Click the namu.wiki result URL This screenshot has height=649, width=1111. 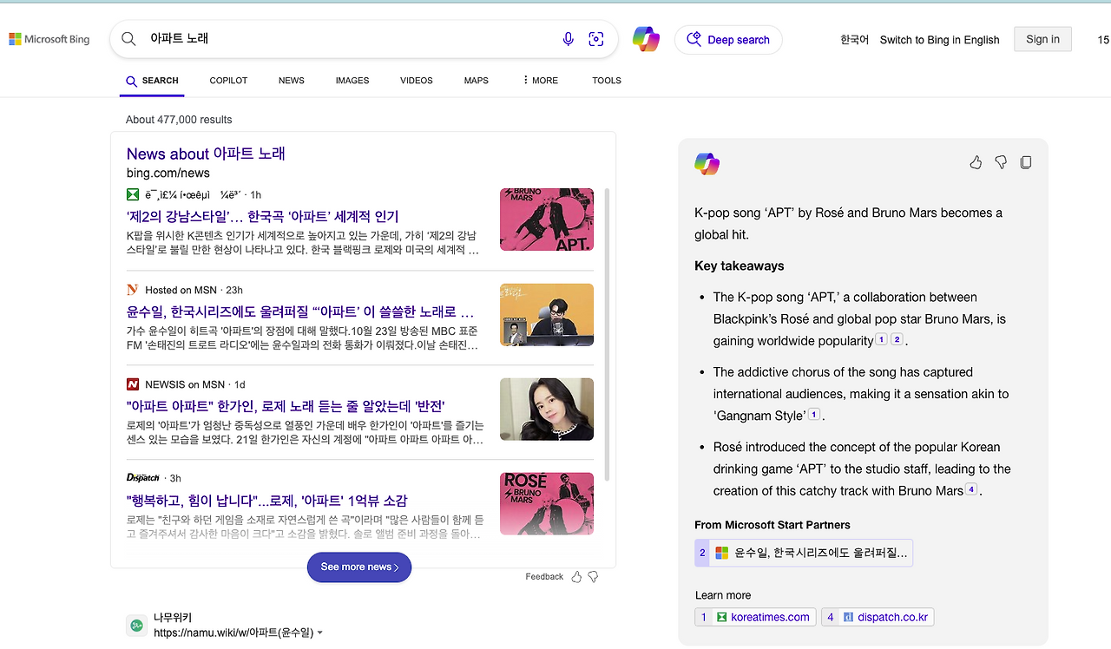coord(233,633)
